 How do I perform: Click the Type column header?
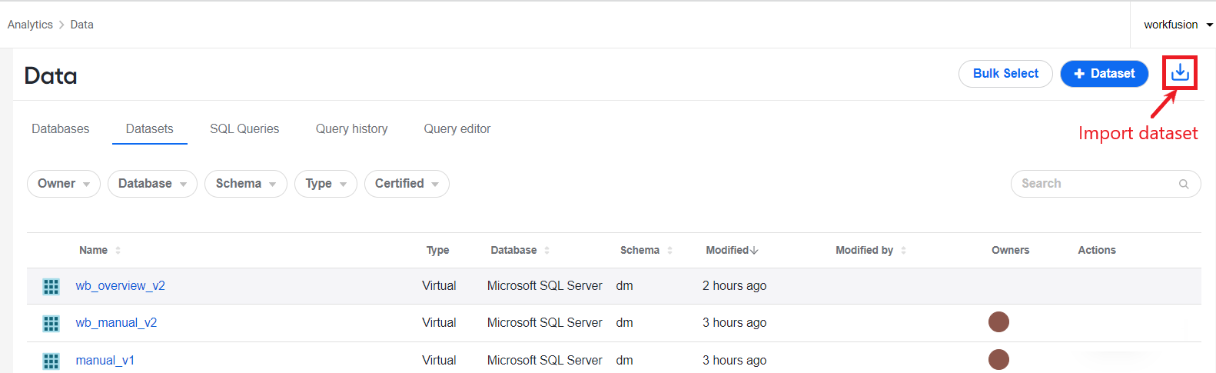point(437,250)
